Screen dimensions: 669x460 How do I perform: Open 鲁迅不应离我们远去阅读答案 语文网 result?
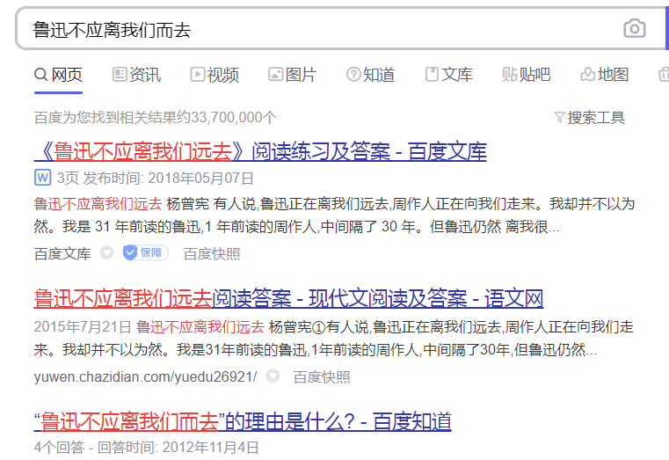point(288,298)
